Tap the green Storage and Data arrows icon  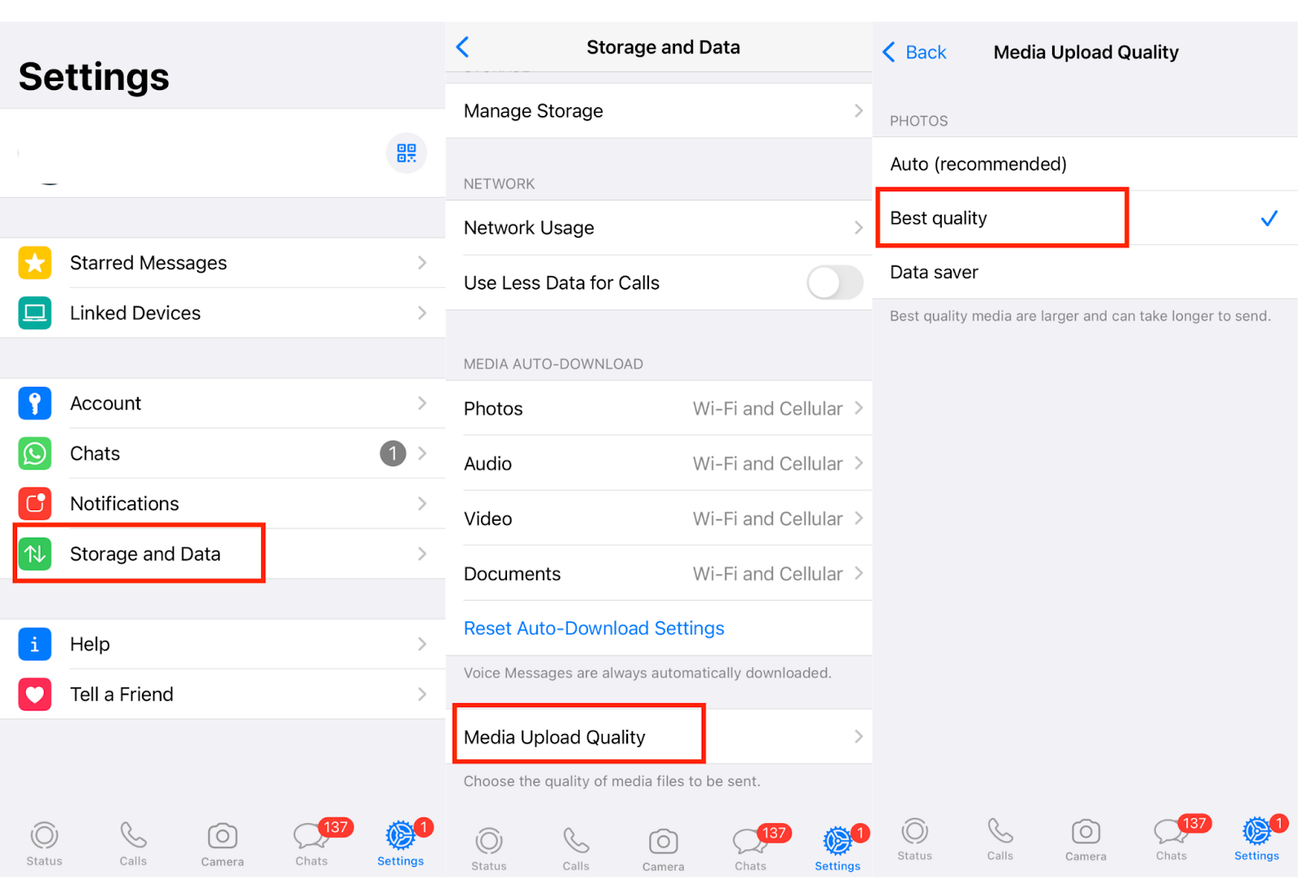[x=35, y=554]
